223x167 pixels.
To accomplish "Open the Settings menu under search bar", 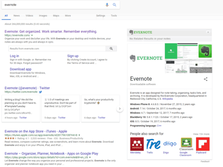I will tap(100, 16).
